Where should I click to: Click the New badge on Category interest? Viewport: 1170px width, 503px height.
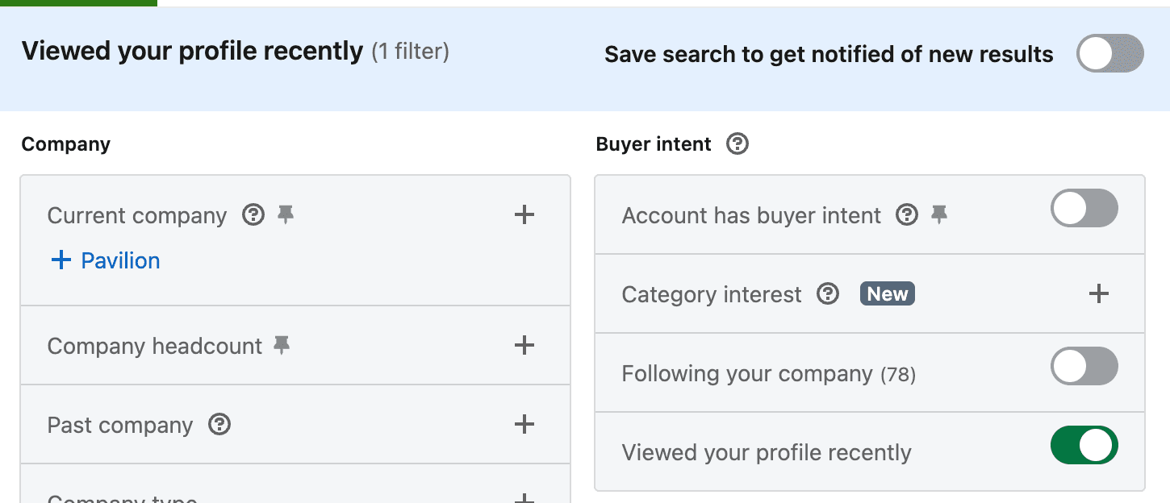coord(888,294)
